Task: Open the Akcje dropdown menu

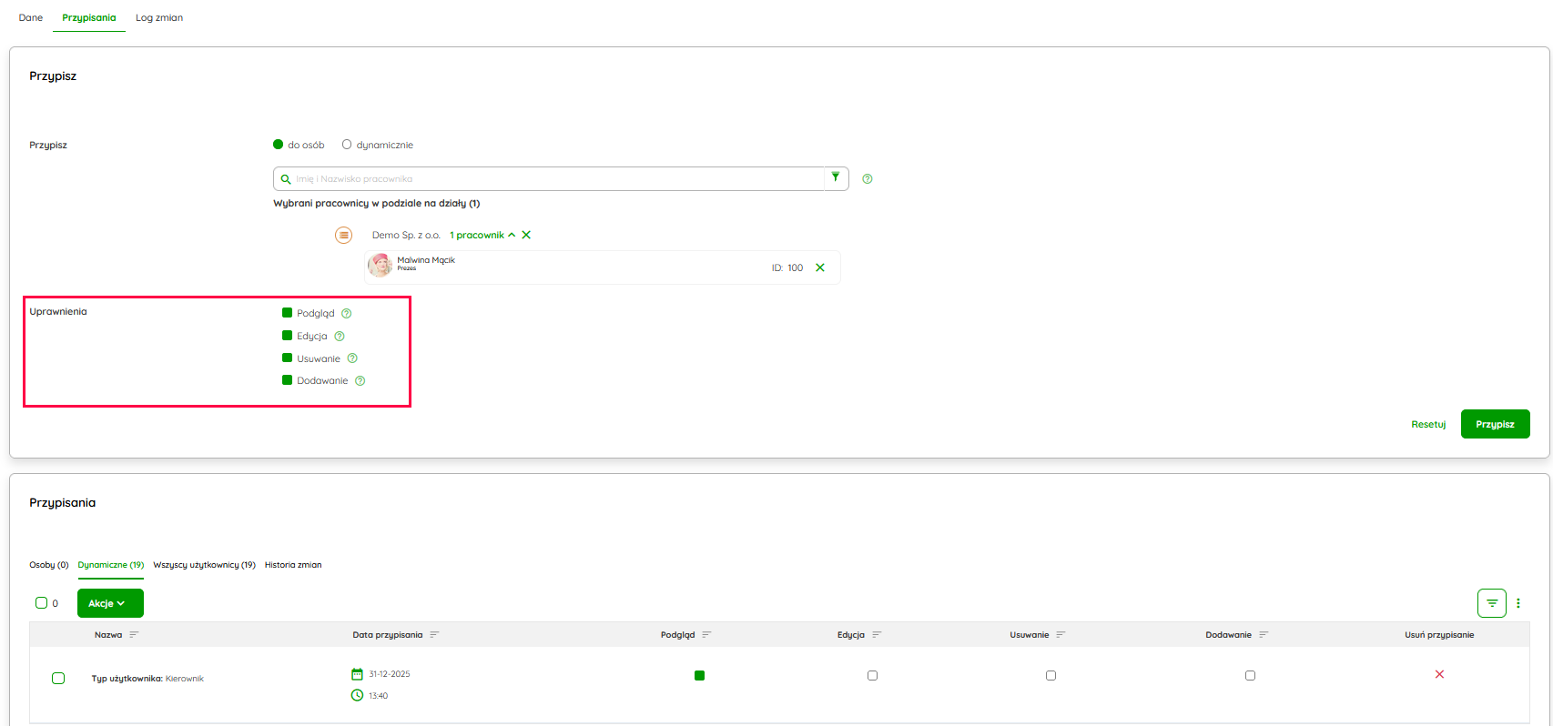Action: [110, 603]
